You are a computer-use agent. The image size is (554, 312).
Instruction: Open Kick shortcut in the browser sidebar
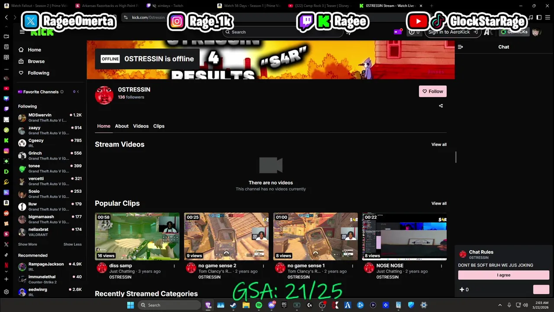6,140
